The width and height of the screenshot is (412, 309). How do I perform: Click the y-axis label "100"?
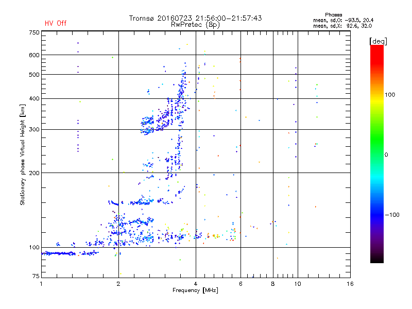(34, 247)
